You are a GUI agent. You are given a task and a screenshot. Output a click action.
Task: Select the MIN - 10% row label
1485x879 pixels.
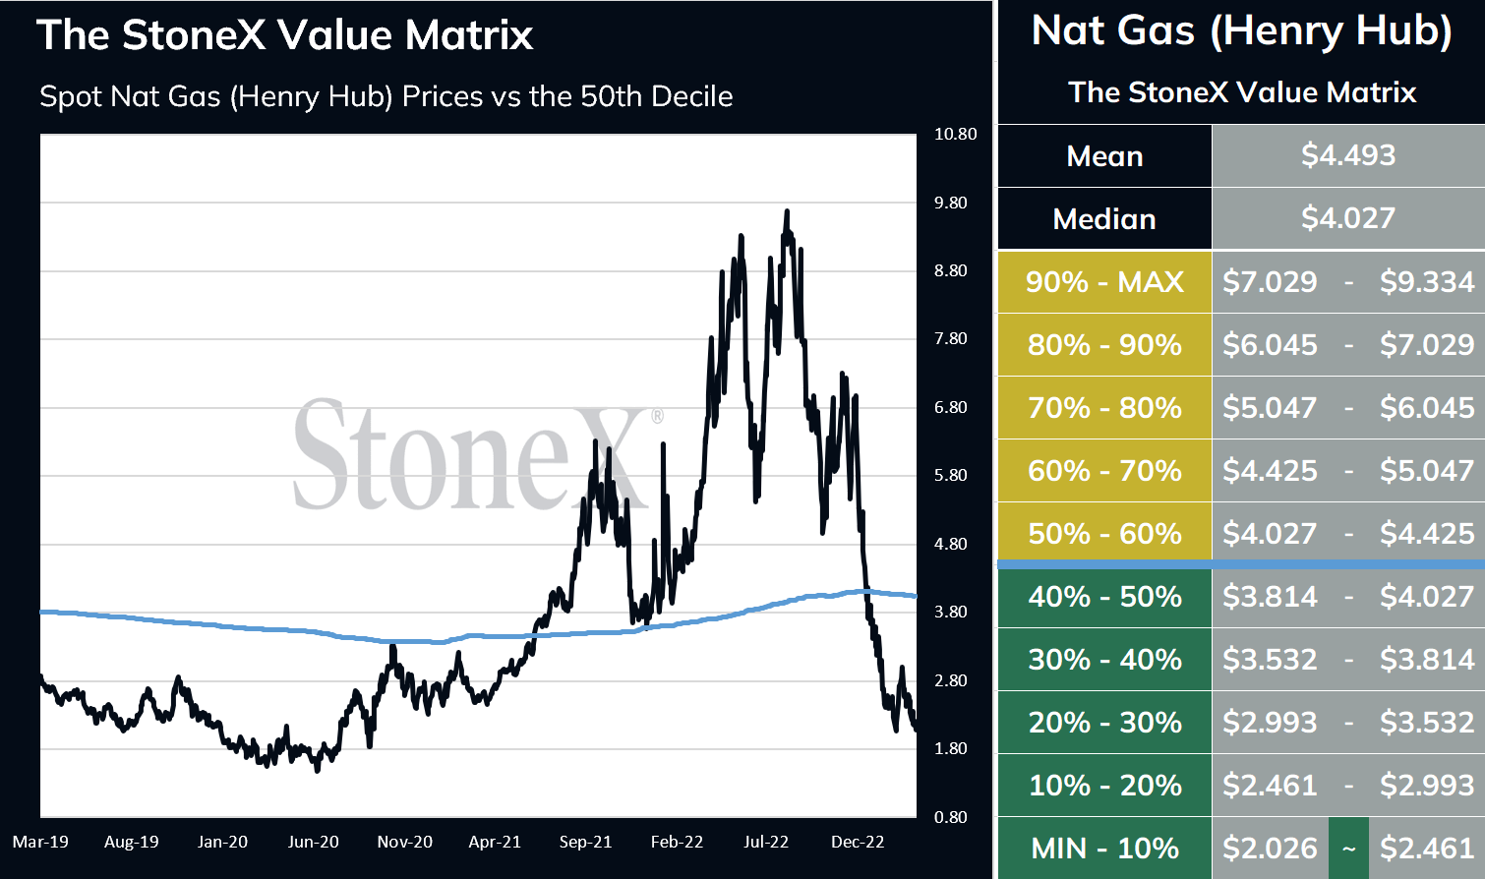click(x=1104, y=848)
